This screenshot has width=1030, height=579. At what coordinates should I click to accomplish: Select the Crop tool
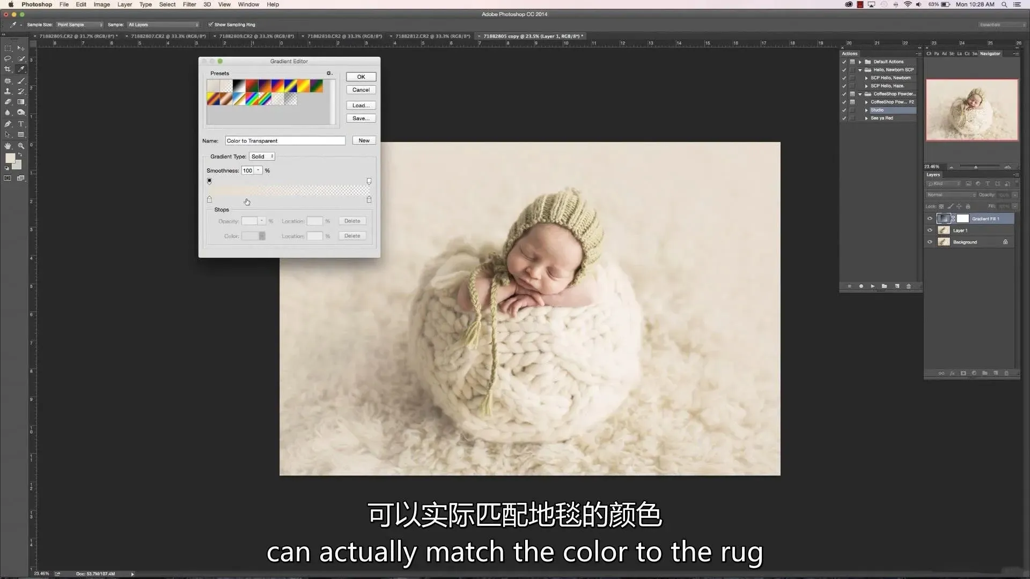tap(8, 69)
